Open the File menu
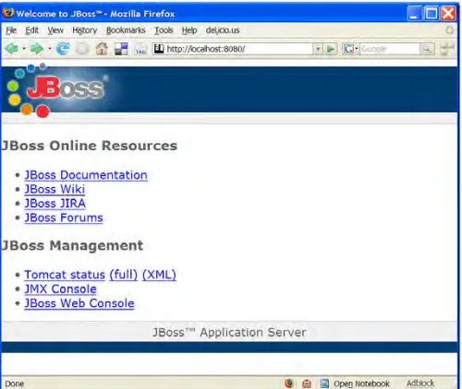 click(x=11, y=30)
